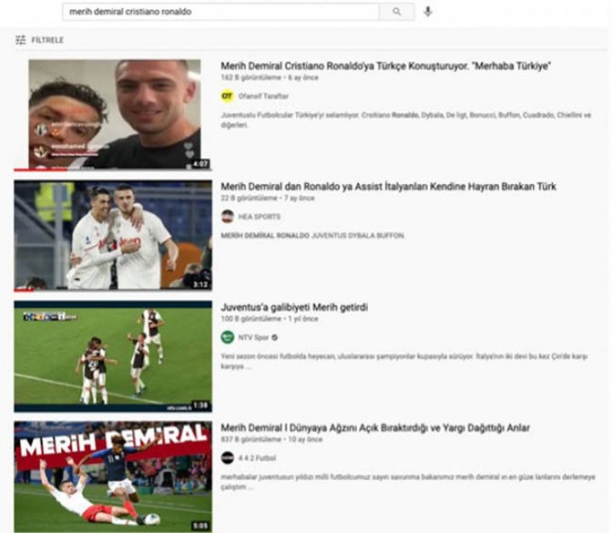Open title 'Juventus'a galibiyeti Merih getirdi'
This screenshot has width=613, height=533.
294,307
